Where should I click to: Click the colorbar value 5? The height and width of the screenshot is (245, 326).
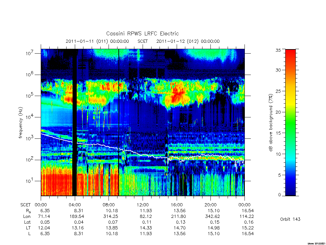280,175
